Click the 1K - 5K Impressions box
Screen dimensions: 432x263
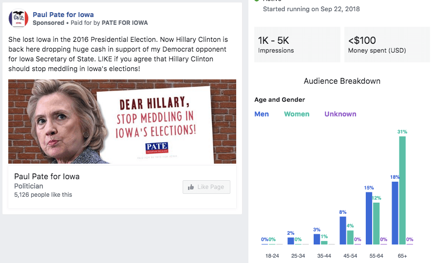tap(297, 44)
